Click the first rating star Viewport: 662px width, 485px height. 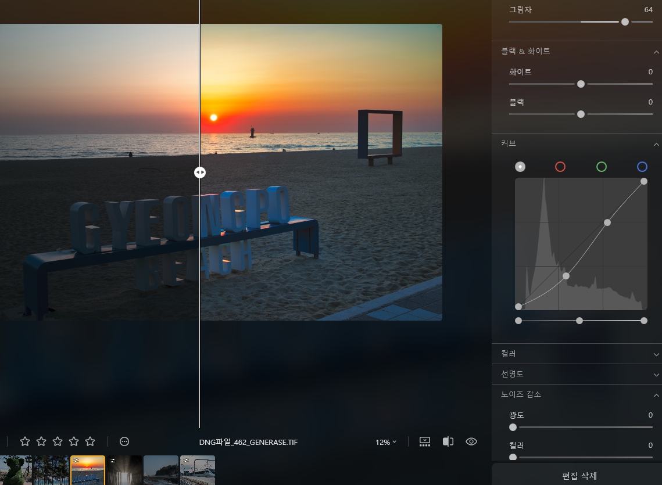coord(25,441)
